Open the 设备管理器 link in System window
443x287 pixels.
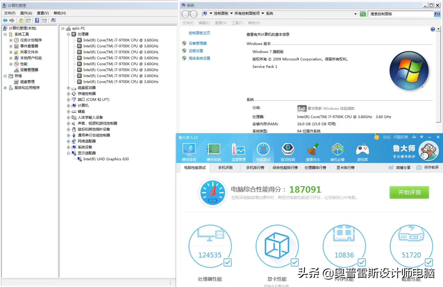click(198, 43)
